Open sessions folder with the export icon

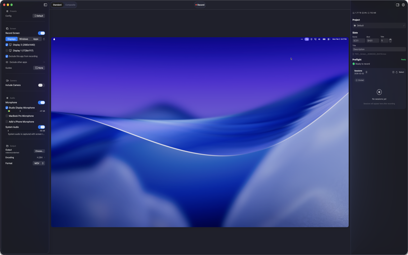click(393, 72)
